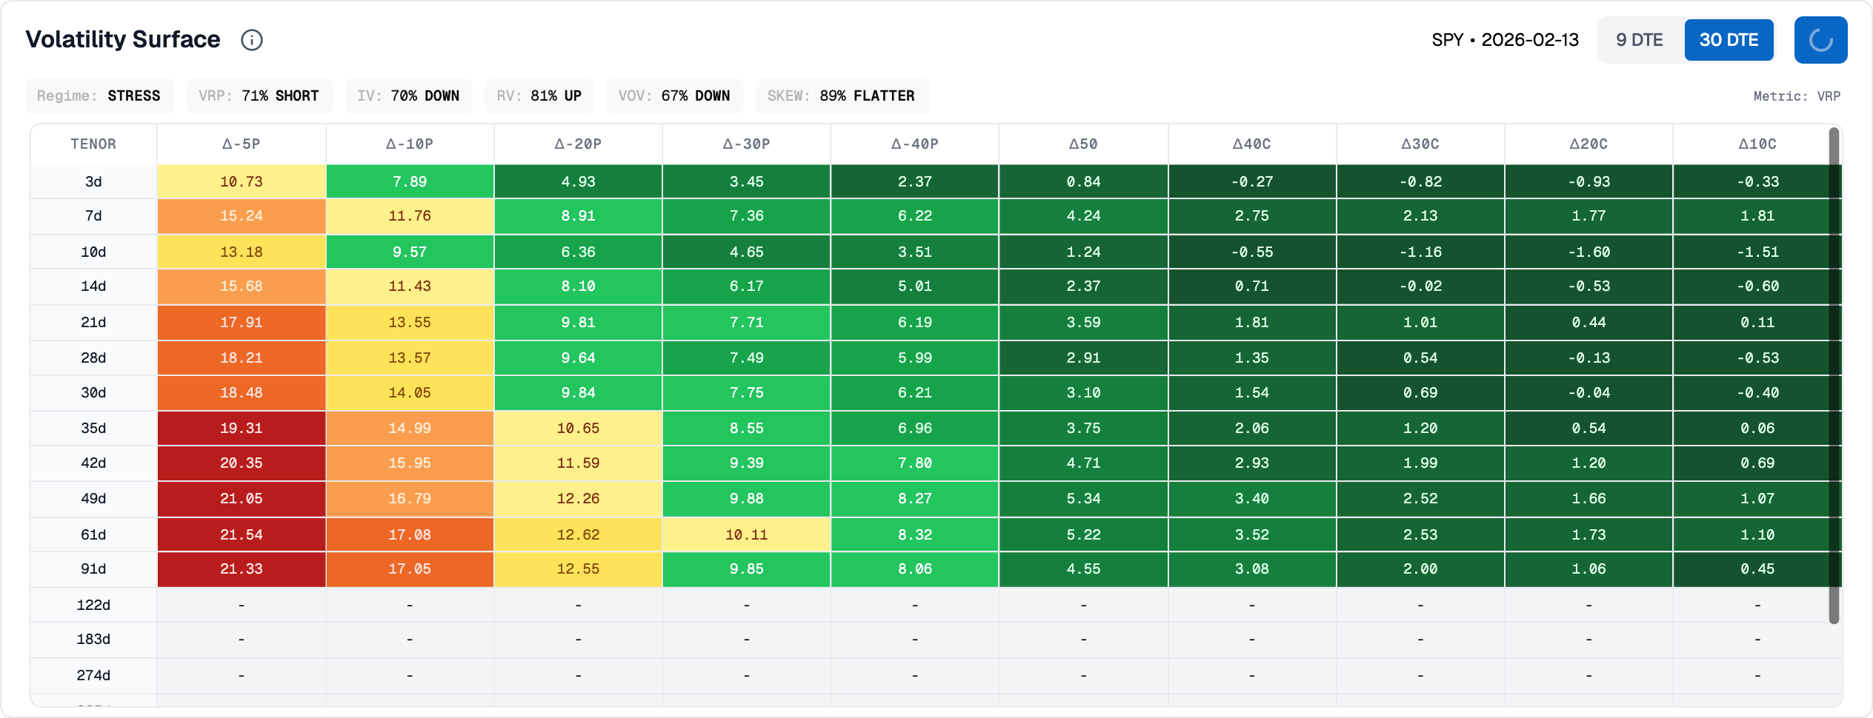
Task: Select the IV: 70% DOWN badge
Action: coord(408,96)
